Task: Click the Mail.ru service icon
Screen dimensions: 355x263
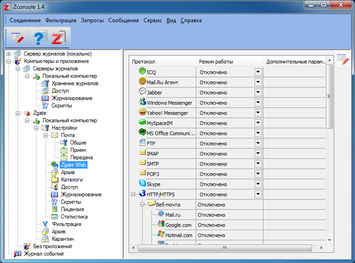Action: pyautogui.click(x=161, y=213)
